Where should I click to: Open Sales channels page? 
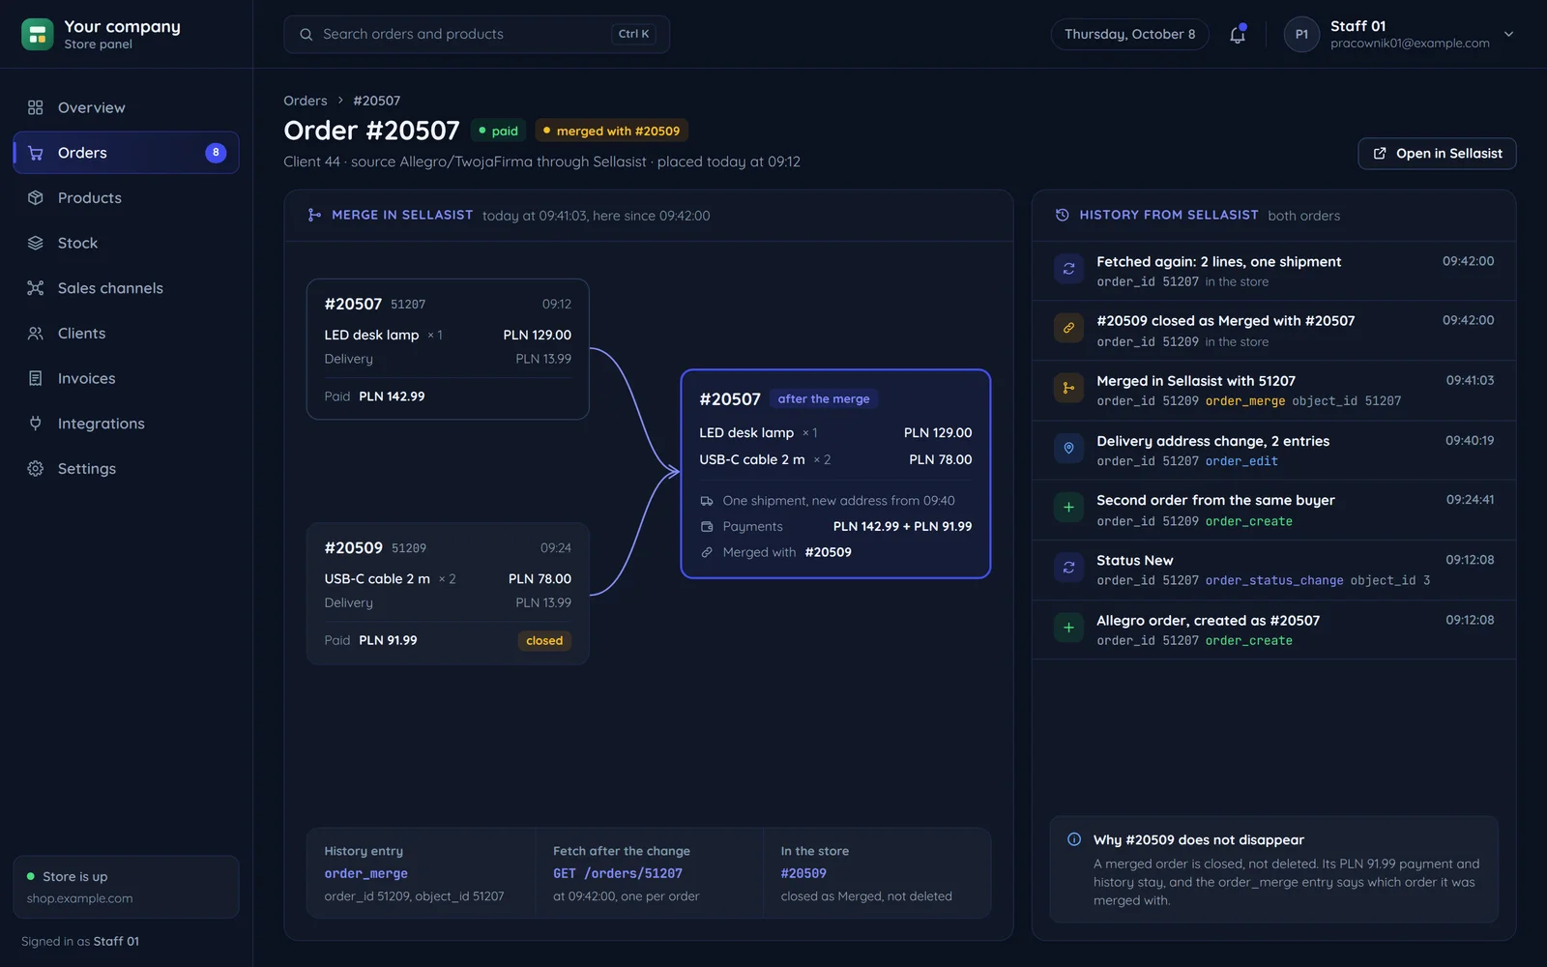click(x=126, y=288)
